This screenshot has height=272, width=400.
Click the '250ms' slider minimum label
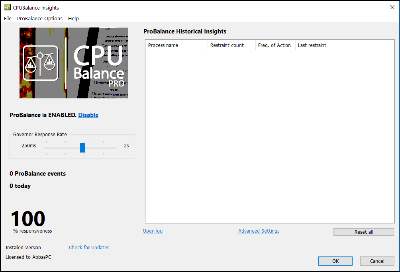(29, 146)
